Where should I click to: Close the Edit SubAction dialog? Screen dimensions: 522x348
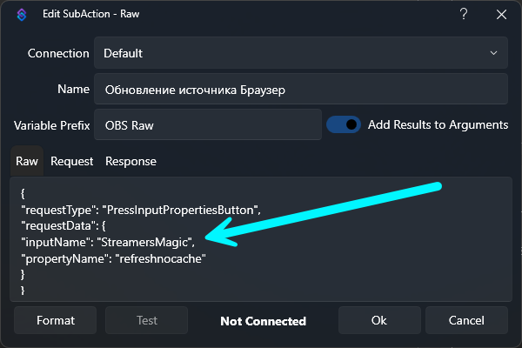tap(501, 15)
